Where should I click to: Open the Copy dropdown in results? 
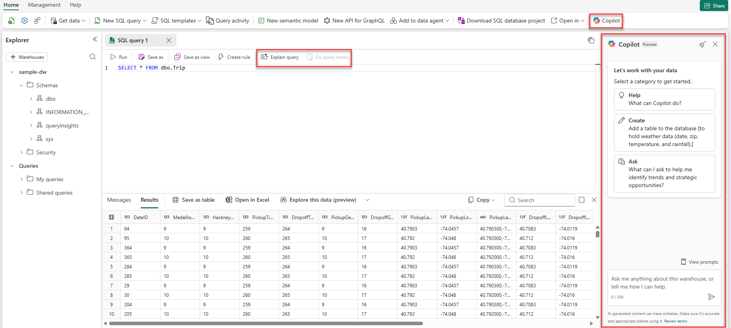click(x=482, y=200)
